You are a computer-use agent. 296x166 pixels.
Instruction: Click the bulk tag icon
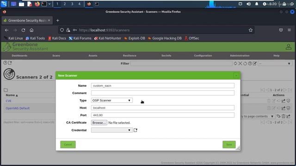click(x=278, y=116)
